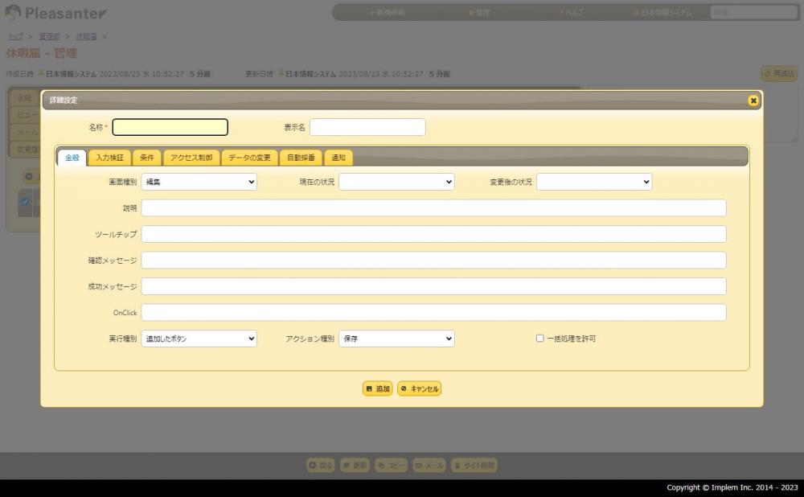Go to the データの変更 tab

[x=249, y=158]
